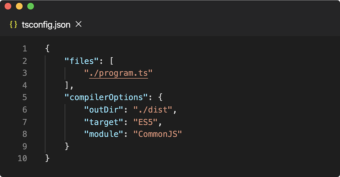Close the tsconfig.json tab
Viewport: 340px width, 177px height.
[x=78, y=24]
